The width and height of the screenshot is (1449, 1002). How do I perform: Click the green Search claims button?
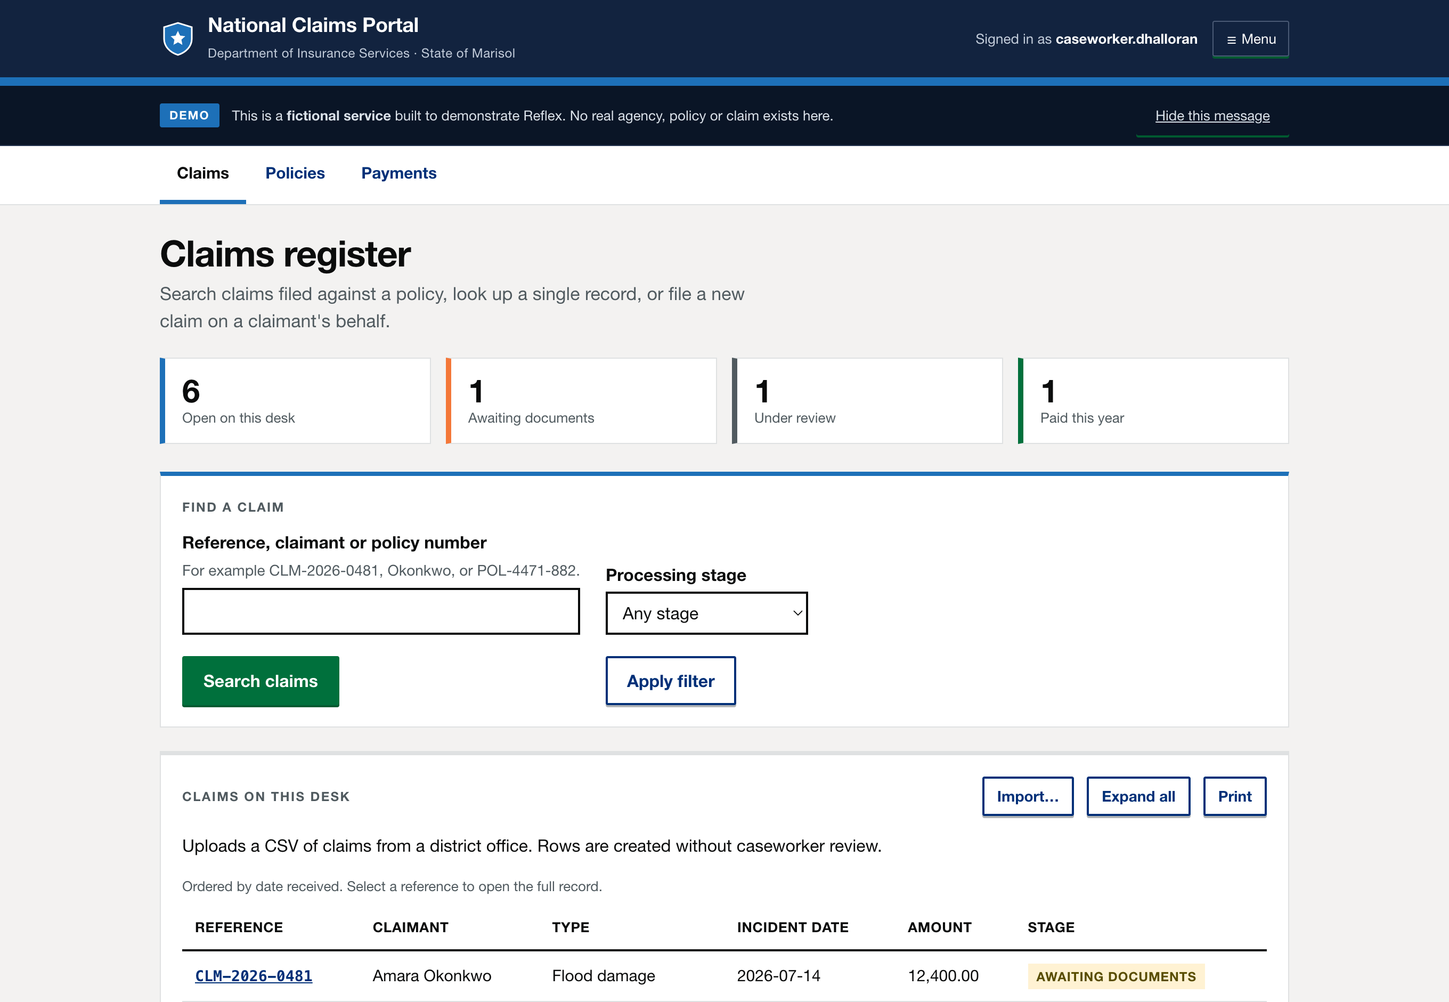click(x=261, y=681)
